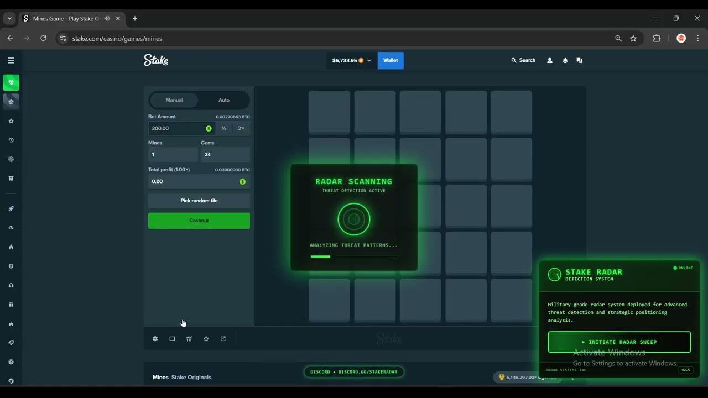This screenshot has width=708, height=398.
Task: Click the browser address bar URL
Action: coord(117,39)
